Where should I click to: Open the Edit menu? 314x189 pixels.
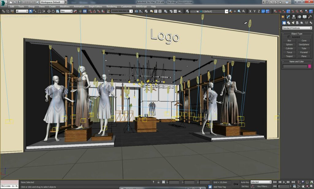click(12, 6)
